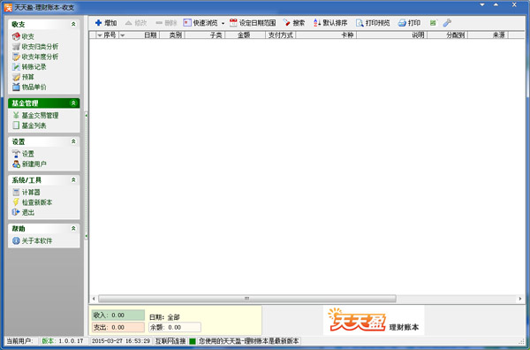The image size is (530, 350).
Task: Open 收支归类分析 category analysis
Action: 35,46
